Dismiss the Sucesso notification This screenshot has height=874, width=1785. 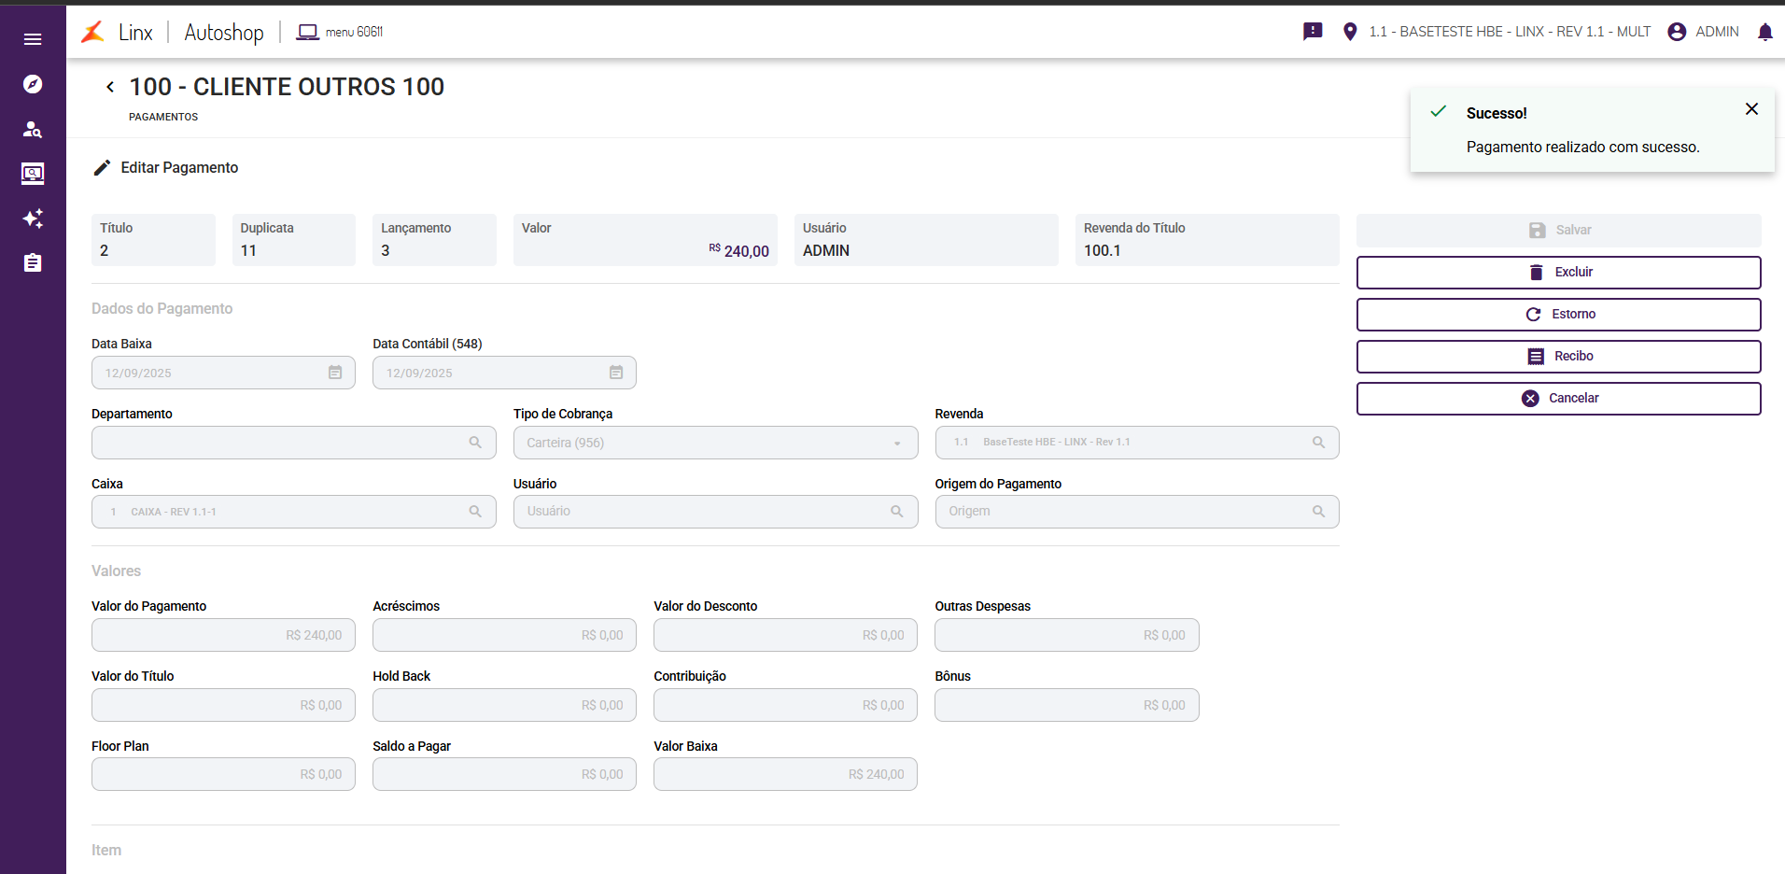point(1751,109)
